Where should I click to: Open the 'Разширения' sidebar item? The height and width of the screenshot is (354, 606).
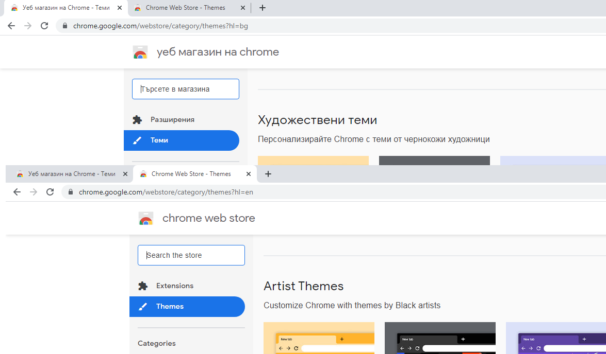click(172, 119)
